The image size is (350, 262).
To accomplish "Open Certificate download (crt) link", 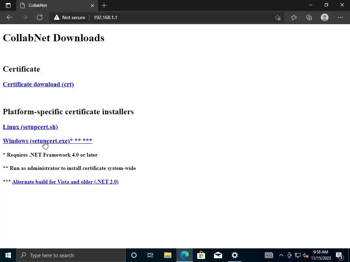I will 38,84.
